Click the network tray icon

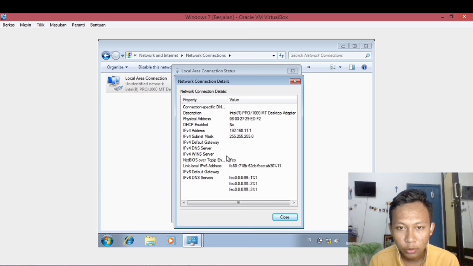329,241
